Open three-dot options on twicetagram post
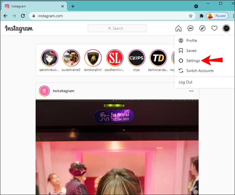 coord(191,91)
